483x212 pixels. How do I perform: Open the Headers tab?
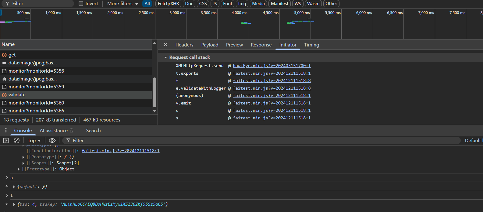click(184, 45)
